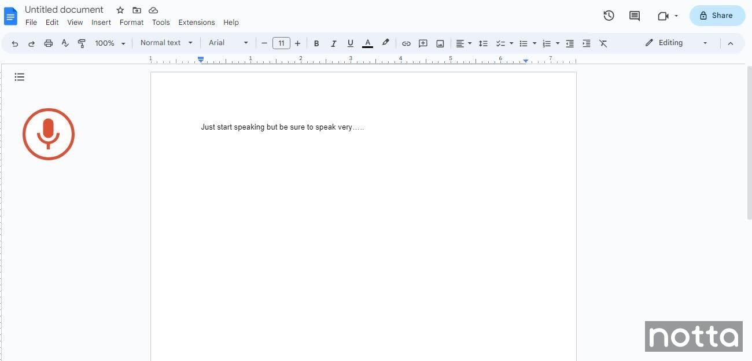The height and width of the screenshot is (361, 752).
Task: Insert an image
Action: tap(440, 43)
